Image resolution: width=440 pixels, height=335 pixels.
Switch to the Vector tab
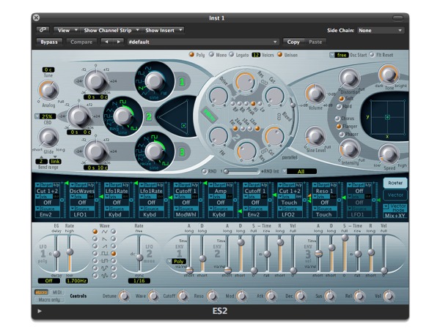[395, 195]
